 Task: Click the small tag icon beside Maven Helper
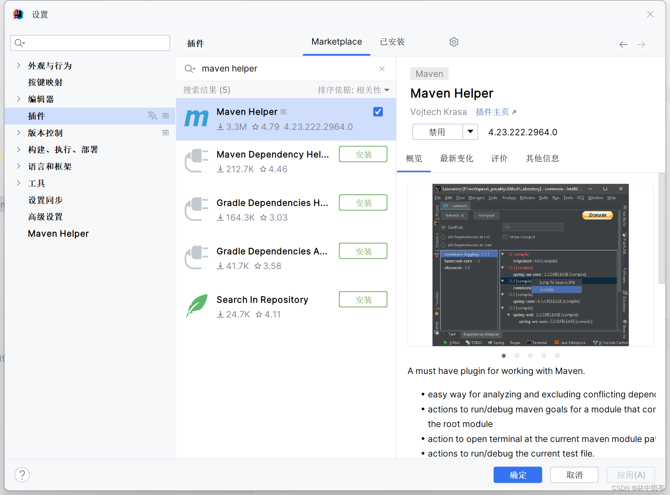(284, 112)
